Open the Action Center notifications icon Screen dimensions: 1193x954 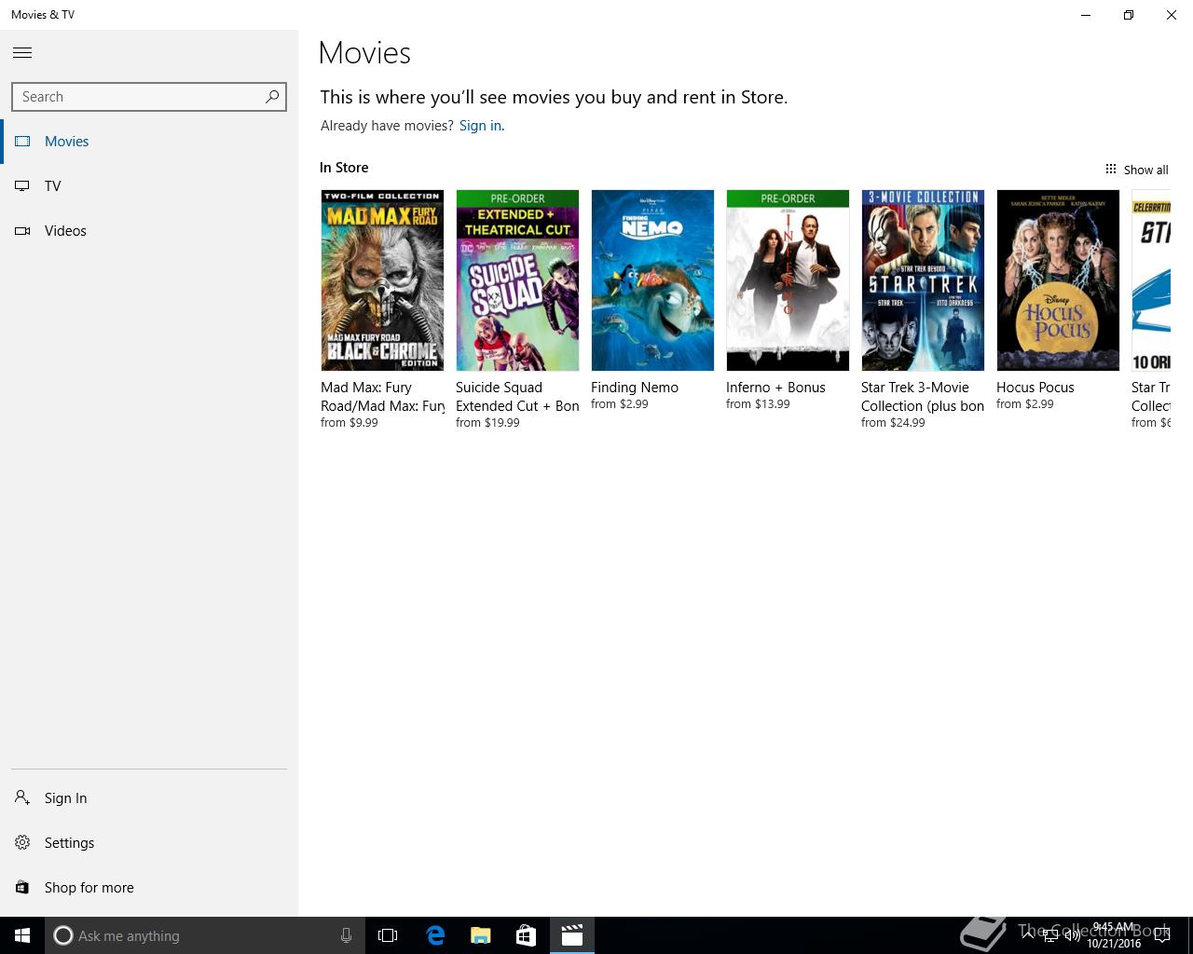pos(1163,935)
